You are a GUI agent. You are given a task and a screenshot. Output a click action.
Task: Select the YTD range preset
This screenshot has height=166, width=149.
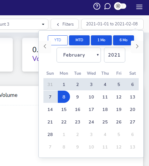click(x=58, y=40)
